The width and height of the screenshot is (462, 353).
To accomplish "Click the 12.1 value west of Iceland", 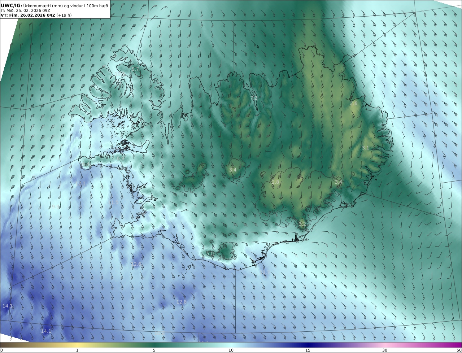I will 80,184.
